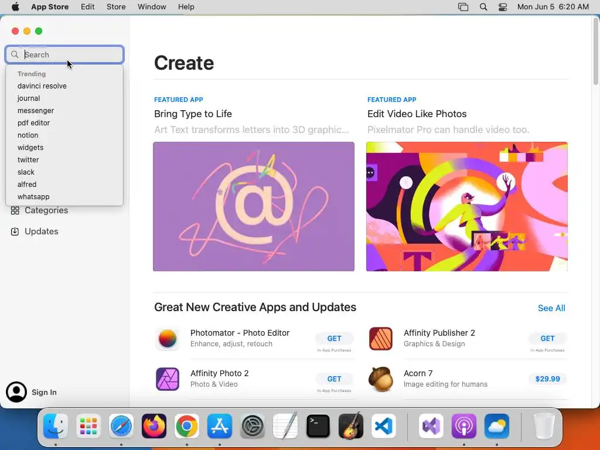This screenshot has height=450, width=600.
Task: Open the Art Text @ artwork thumbnail
Action: coord(254,207)
